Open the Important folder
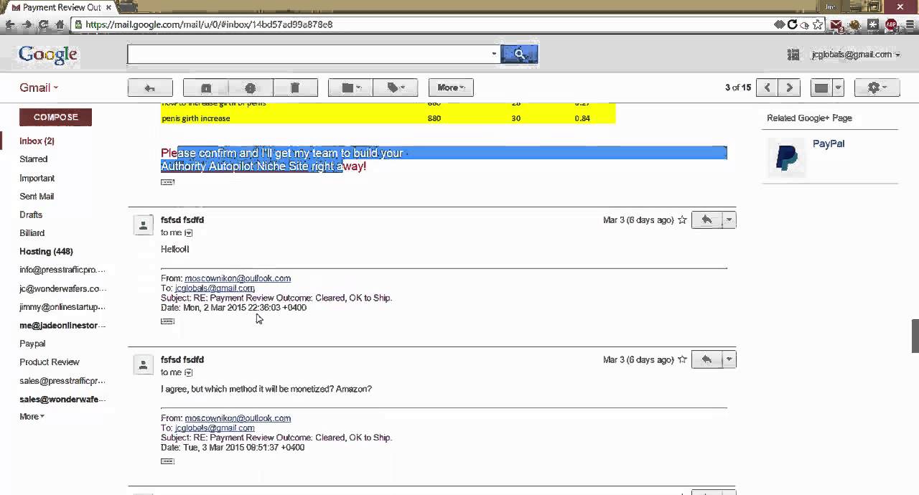Screen dimensions: 919x495 point(37,178)
